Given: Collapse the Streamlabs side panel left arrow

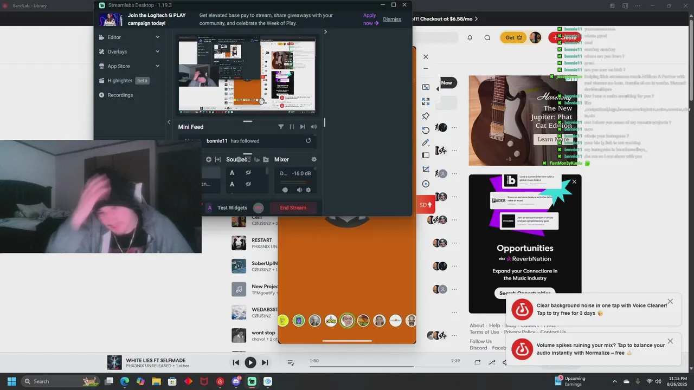Looking at the screenshot, I should click(x=169, y=122).
